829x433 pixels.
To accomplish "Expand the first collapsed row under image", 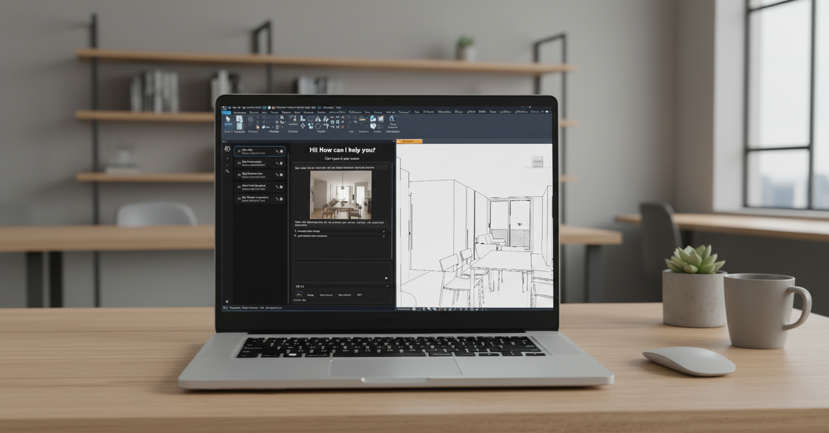I will coord(384,232).
